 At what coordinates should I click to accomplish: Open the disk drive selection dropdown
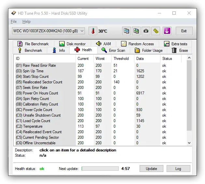pyautogui.click(x=48, y=31)
